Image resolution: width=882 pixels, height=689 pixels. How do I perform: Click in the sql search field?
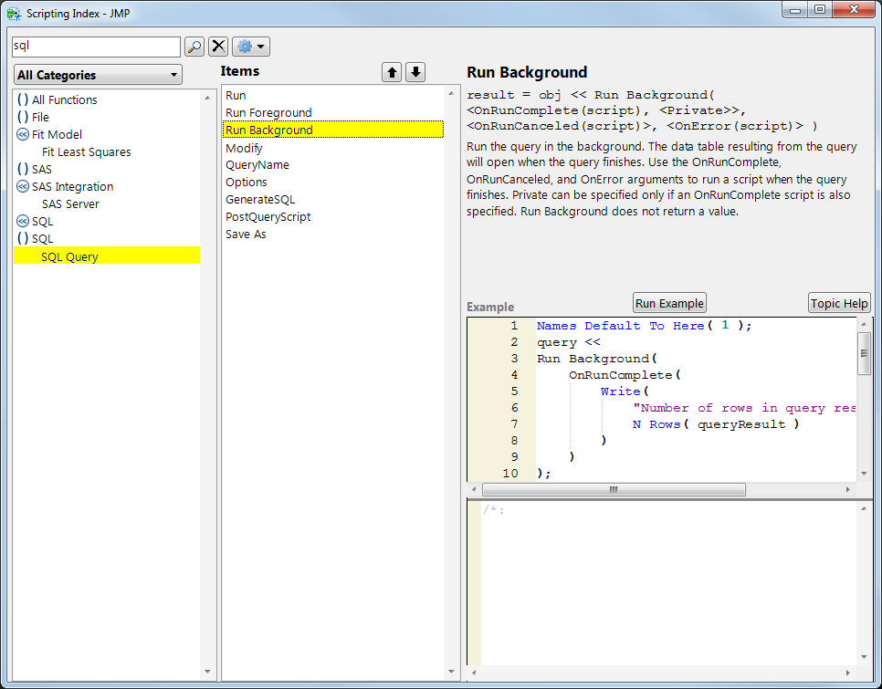pos(96,47)
